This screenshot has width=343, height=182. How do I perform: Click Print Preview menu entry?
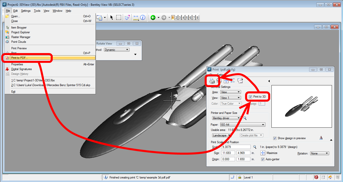pyautogui.click(x=50, y=48)
